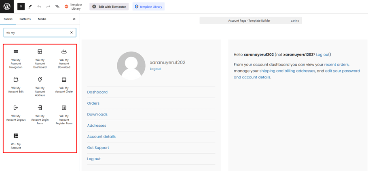Click the Undo arrow icon
Image resolution: width=368 pixels, height=171 pixels.
tap(39, 6)
